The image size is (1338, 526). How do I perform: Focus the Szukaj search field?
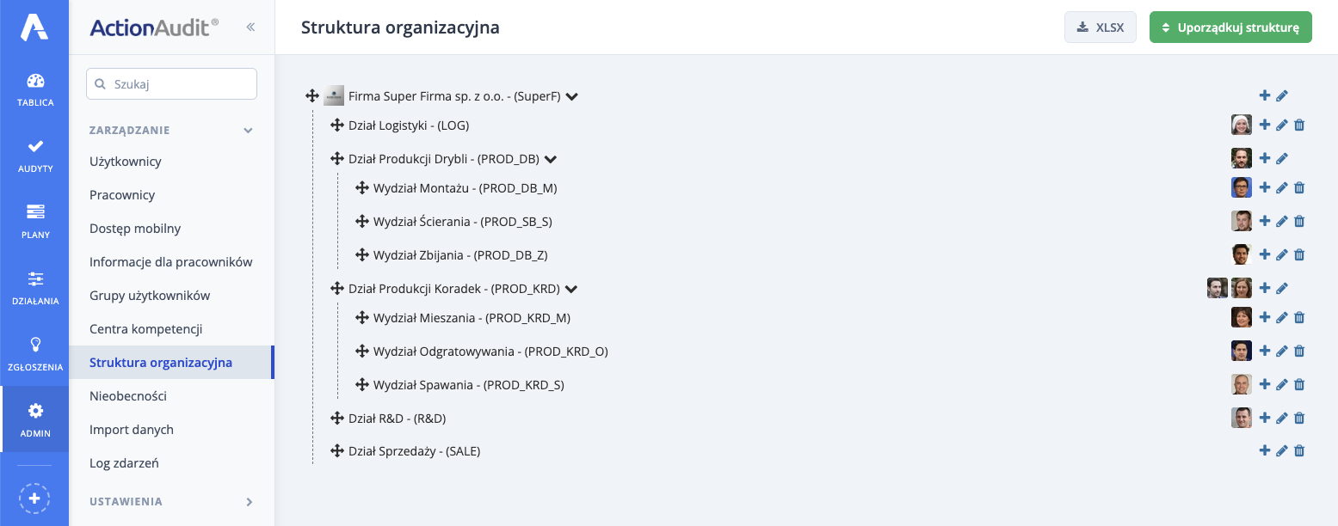pos(171,84)
